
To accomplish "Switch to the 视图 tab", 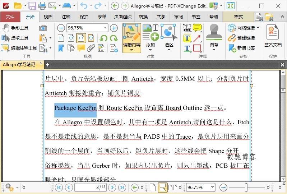I will (x=48, y=17).
